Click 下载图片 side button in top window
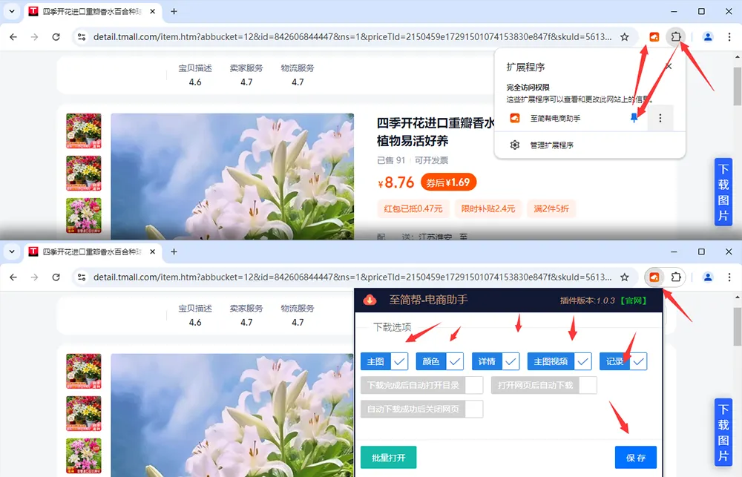The height and width of the screenshot is (477, 742). pos(723,192)
